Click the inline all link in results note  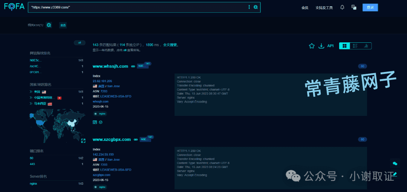tap(125, 50)
